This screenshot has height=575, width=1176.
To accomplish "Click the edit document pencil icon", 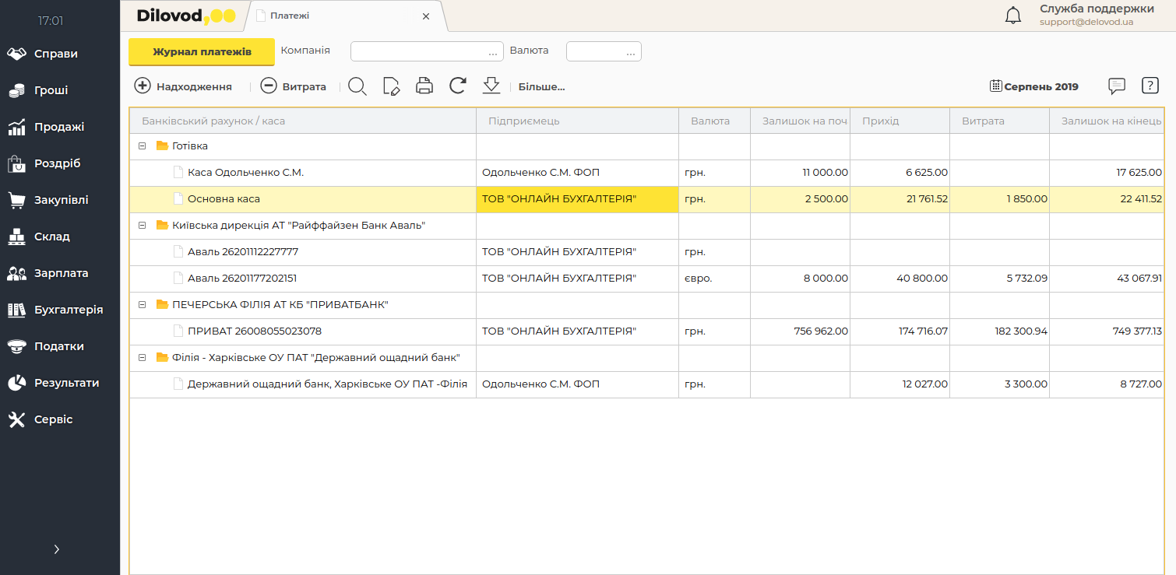I will click(391, 86).
